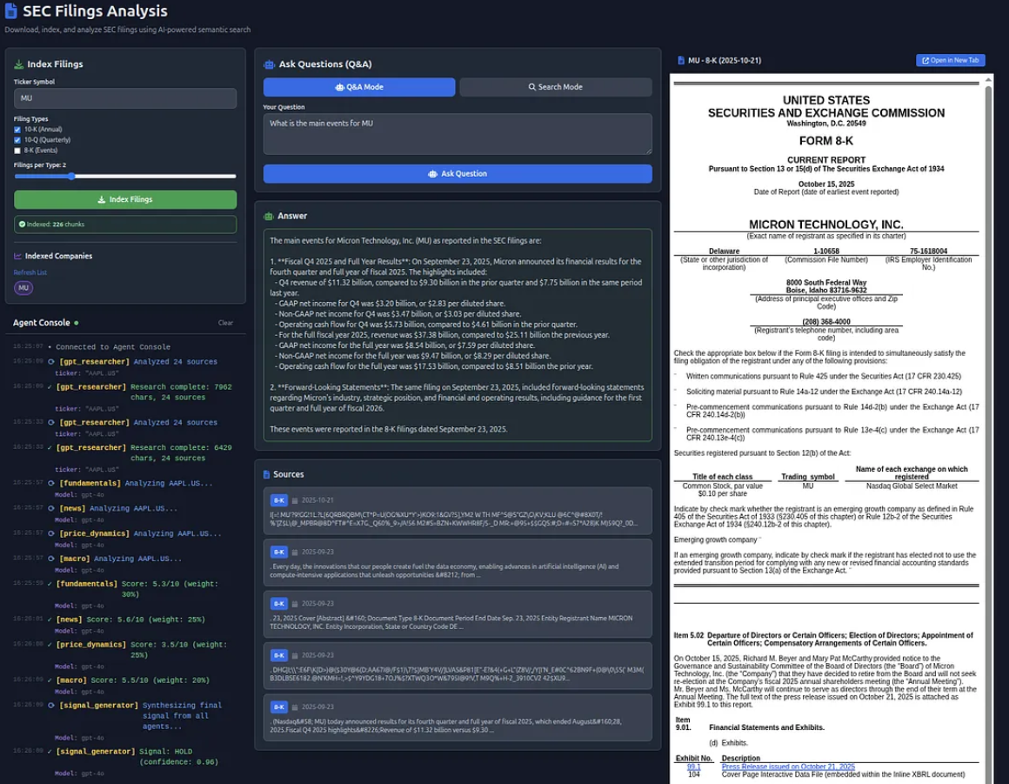Switch to Search Mode tab

[555, 87]
